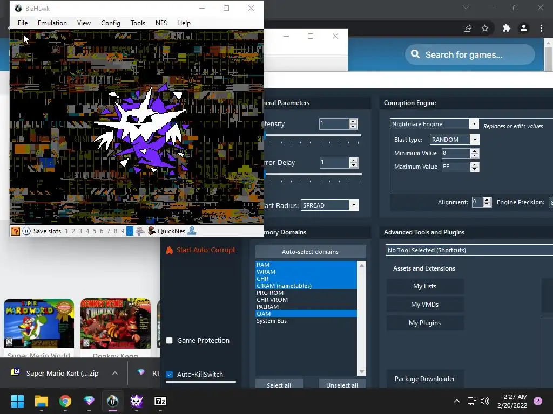The image size is (553, 414).
Task: Open the Config menu
Action: 110,23
